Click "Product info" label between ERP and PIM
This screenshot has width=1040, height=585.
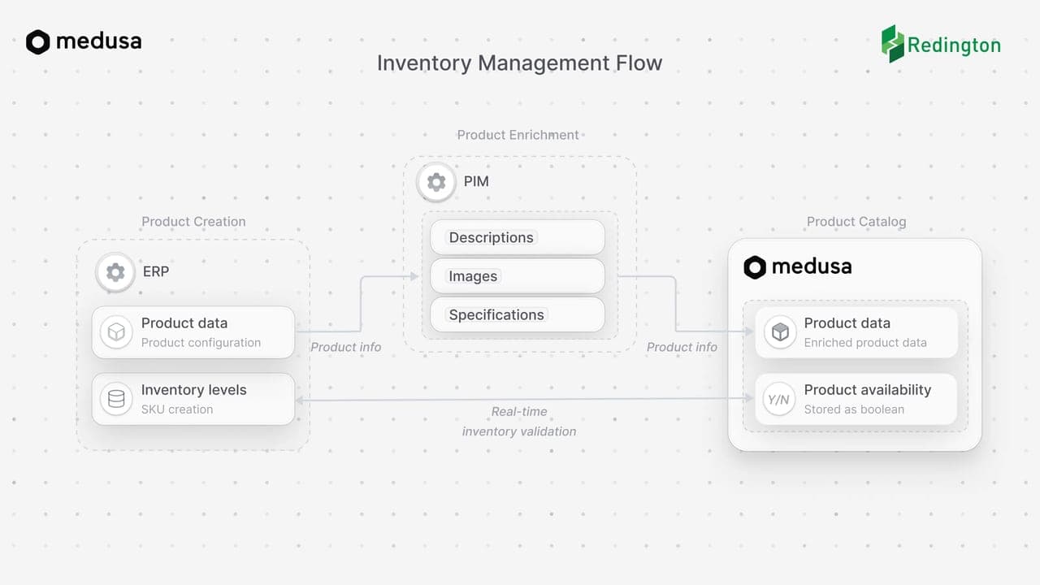tap(346, 347)
